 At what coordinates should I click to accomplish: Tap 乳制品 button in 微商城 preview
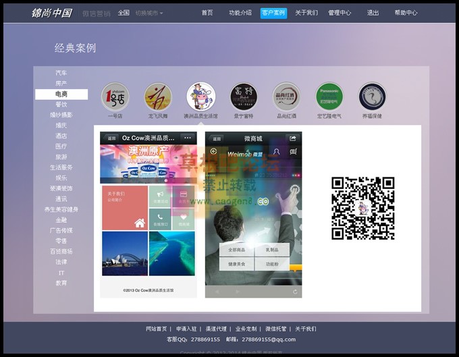pyautogui.click(x=272, y=250)
